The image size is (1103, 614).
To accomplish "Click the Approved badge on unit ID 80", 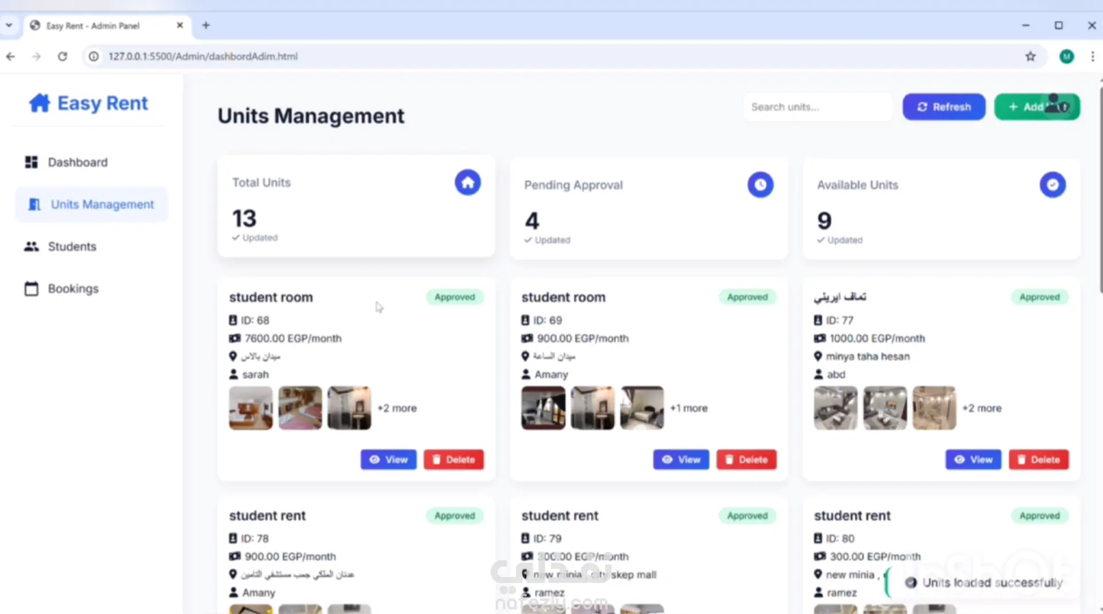I will [x=1040, y=516].
